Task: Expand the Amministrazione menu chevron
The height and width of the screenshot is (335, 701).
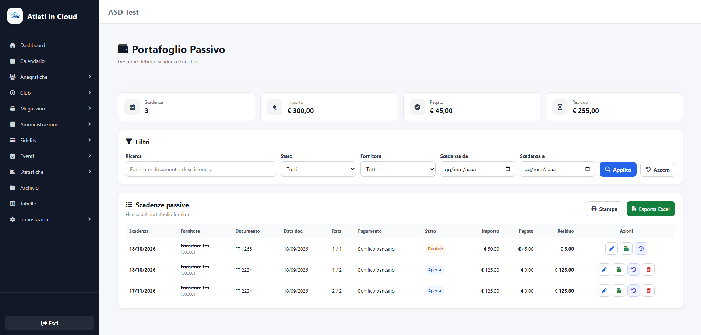Action: 89,124
